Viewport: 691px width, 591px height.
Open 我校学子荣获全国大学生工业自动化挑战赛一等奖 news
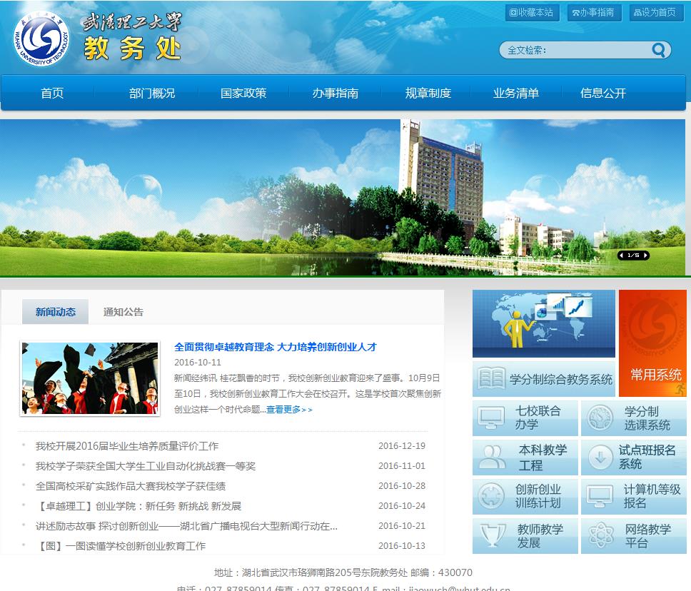pos(146,466)
